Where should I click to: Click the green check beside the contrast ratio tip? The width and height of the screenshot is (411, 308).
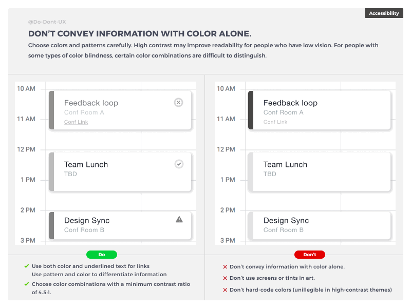pyautogui.click(x=26, y=284)
